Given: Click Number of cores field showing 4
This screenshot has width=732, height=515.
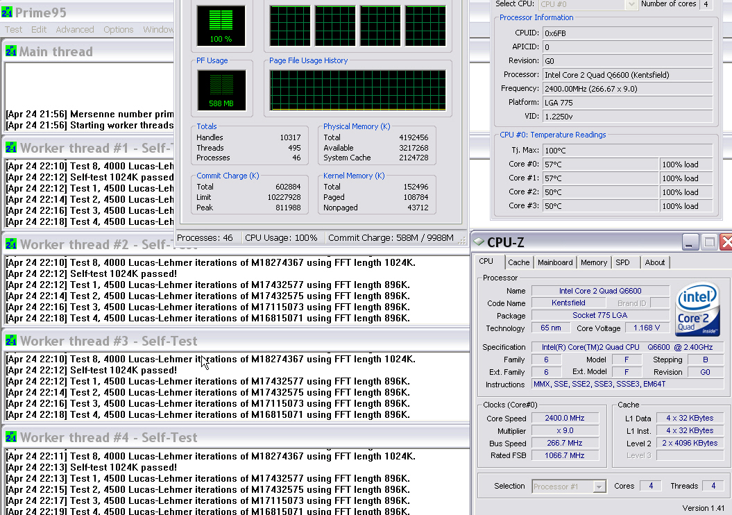Looking at the screenshot, I should (706, 4).
